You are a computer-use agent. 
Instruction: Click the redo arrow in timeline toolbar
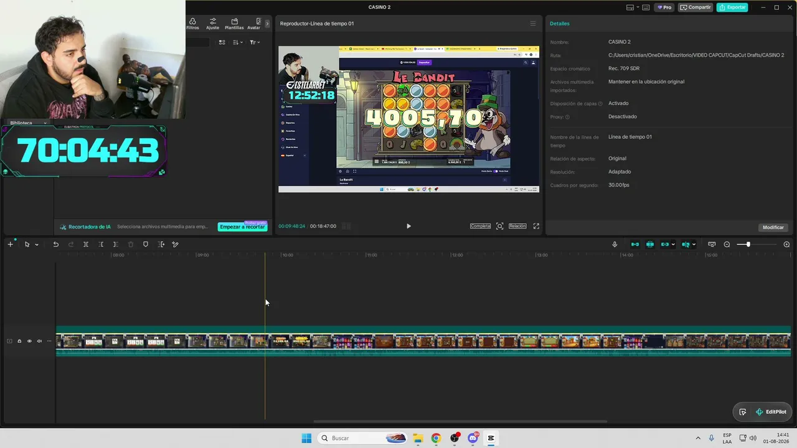click(71, 245)
